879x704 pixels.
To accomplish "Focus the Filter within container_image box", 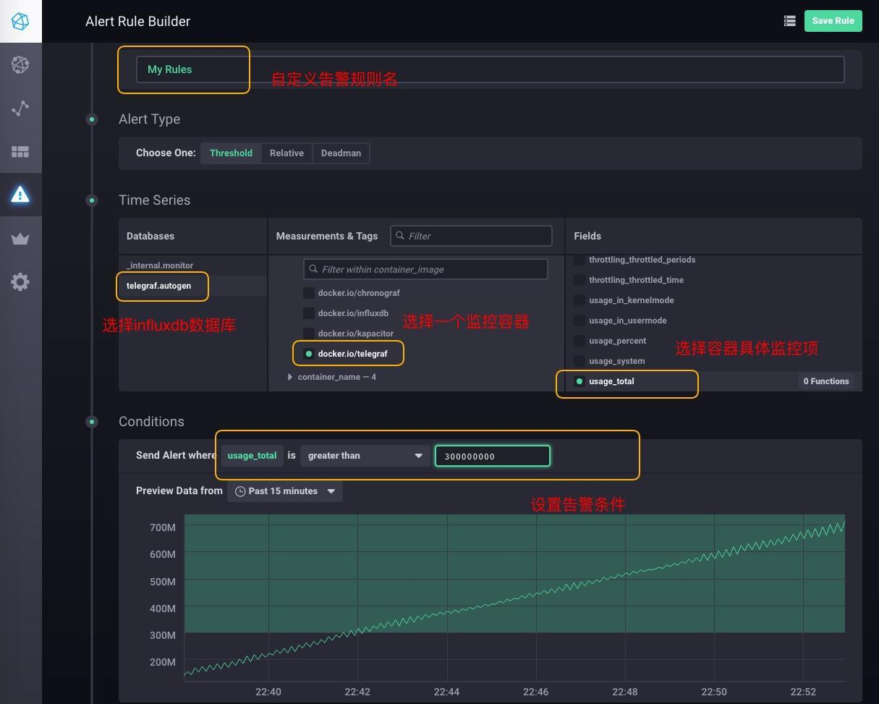I will [425, 269].
